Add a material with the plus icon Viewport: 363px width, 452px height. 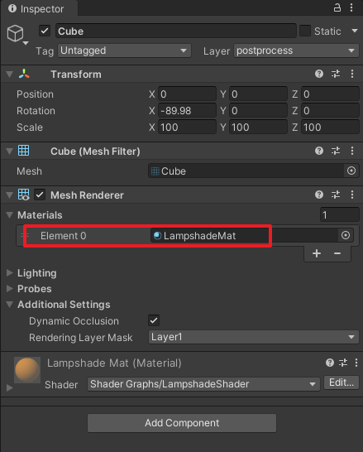pyautogui.click(x=317, y=253)
